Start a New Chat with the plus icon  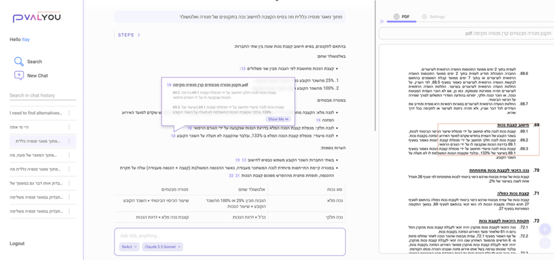(x=19, y=75)
